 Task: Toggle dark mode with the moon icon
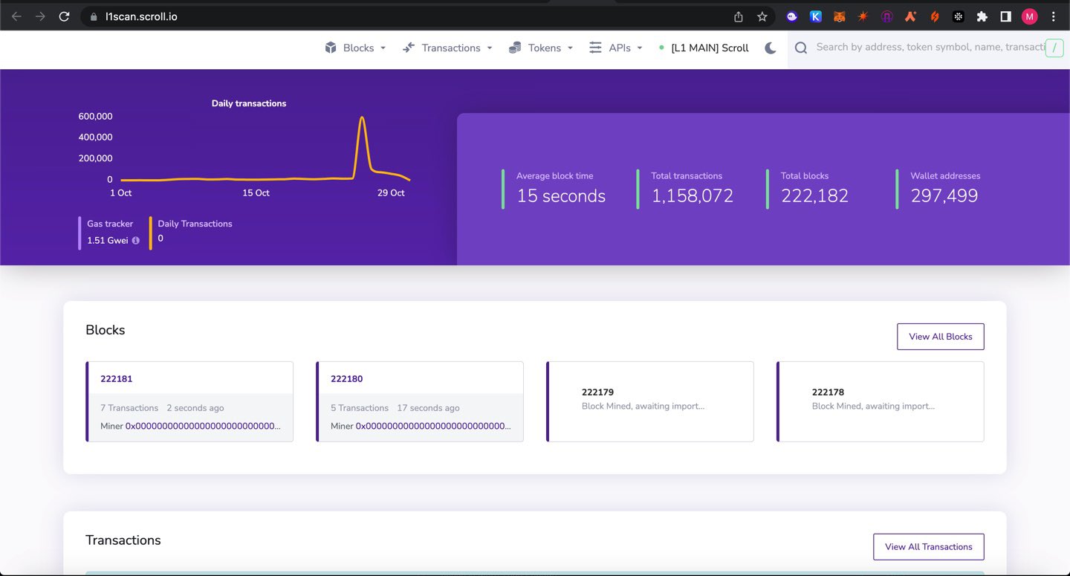(x=771, y=48)
